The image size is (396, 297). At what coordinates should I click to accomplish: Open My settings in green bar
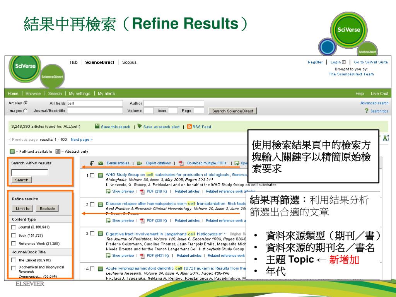[x=79, y=94]
